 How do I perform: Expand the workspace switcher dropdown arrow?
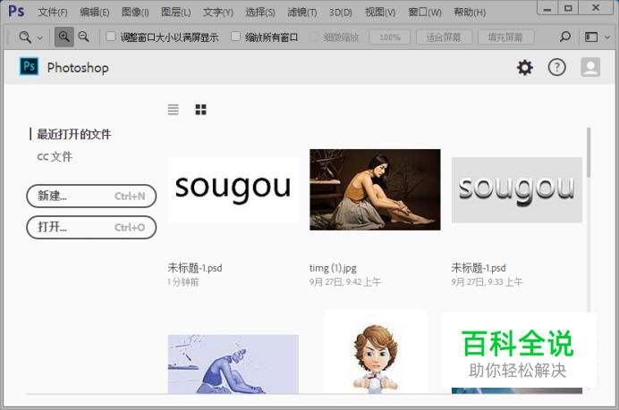pos(607,38)
